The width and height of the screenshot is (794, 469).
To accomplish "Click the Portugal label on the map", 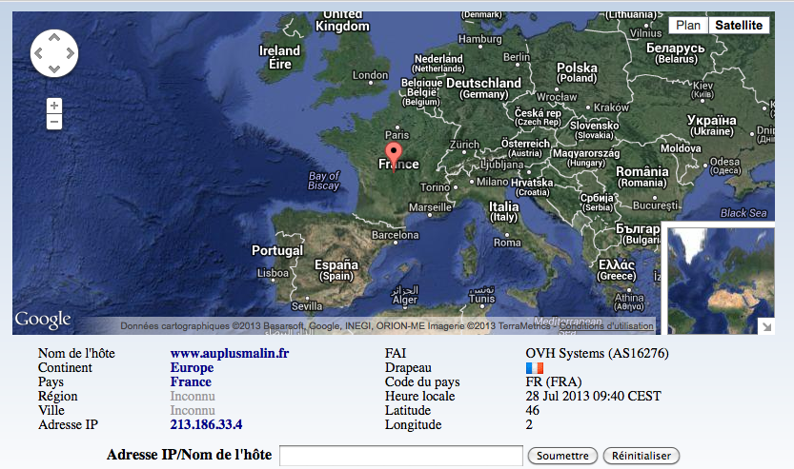I will click(x=277, y=250).
